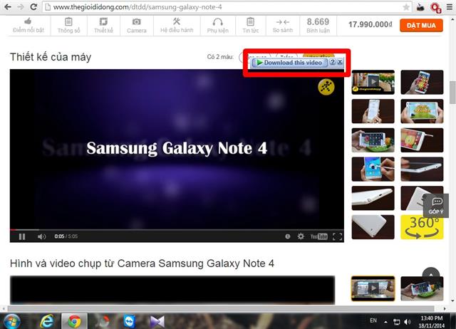Bookmark page using star icon
Viewport: 456px width, 329px height.
tap(406, 7)
